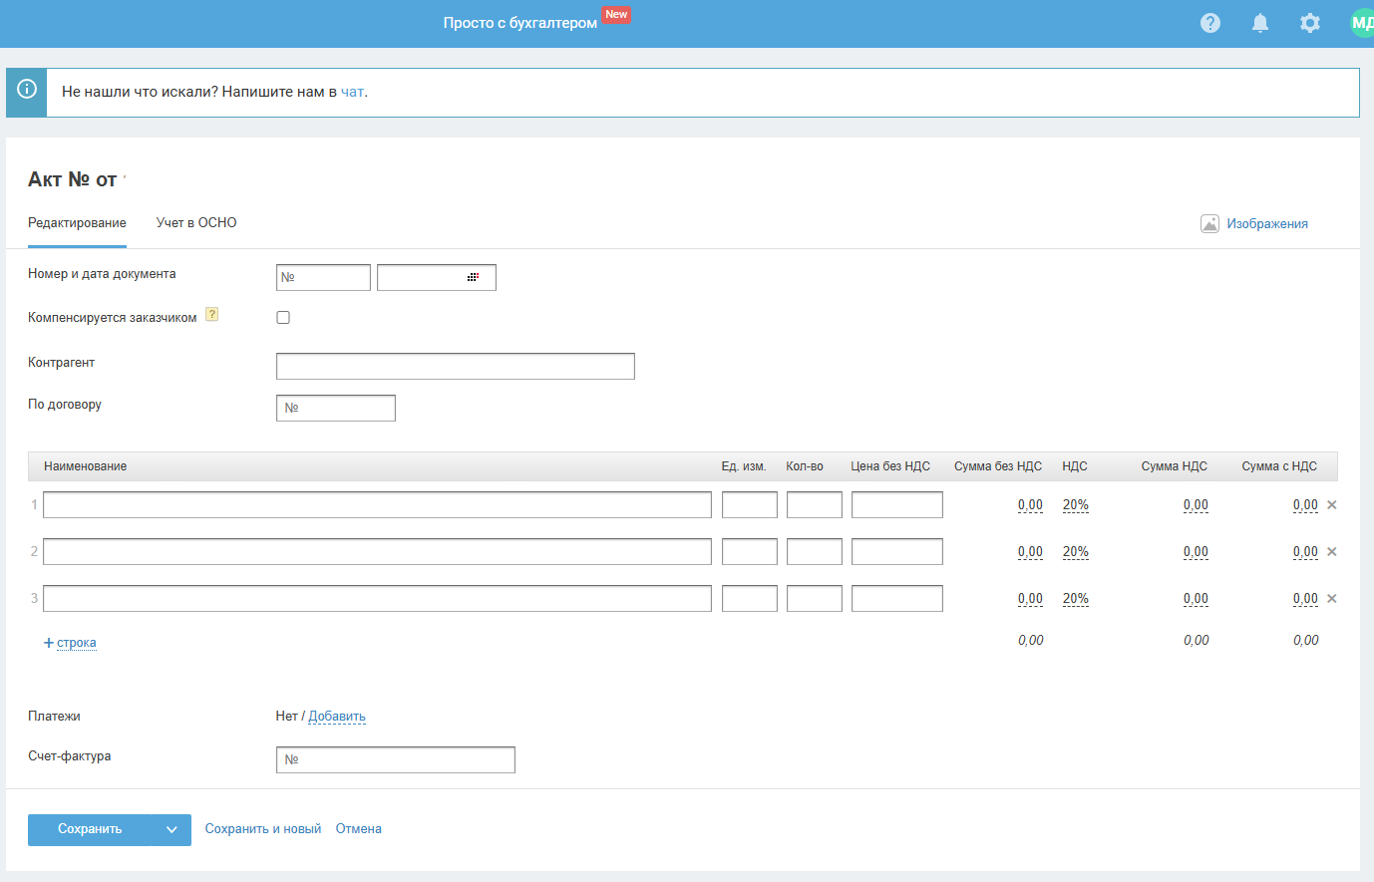Switch to the Учет в ОСНО tab
The height and width of the screenshot is (882, 1374).
pos(196,223)
